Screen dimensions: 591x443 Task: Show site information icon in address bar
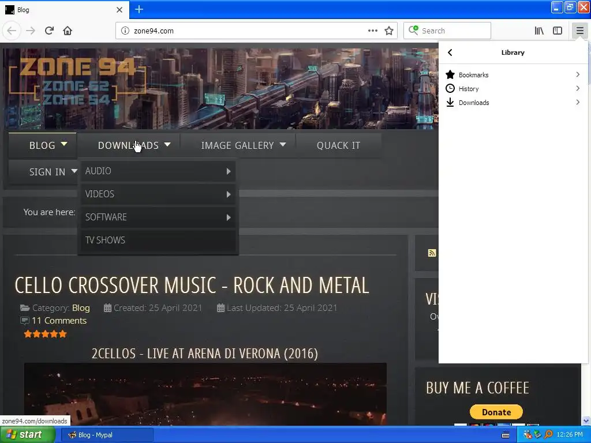click(125, 31)
